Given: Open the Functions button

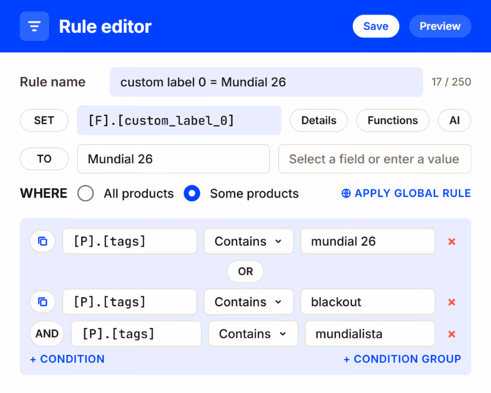Looking at the screenshot, I should point(393,120).
